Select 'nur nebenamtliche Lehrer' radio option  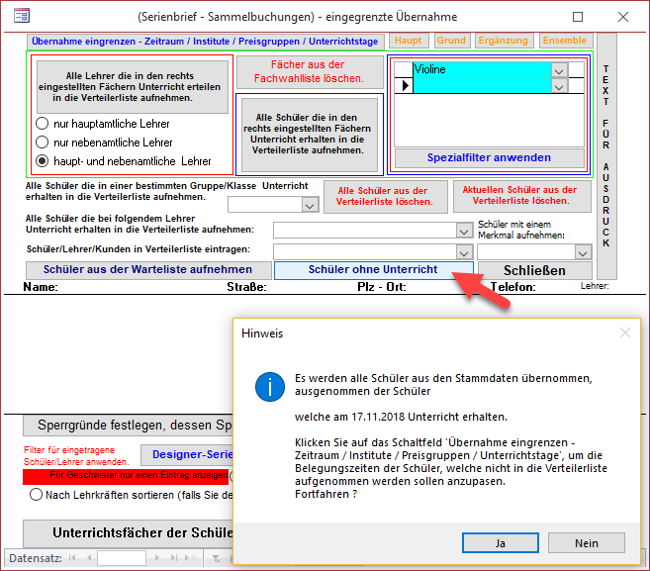click(x=43, y=143)
